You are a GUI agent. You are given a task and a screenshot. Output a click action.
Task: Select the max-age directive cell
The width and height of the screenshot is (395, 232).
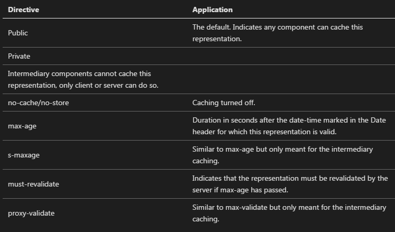pos(22,126)
